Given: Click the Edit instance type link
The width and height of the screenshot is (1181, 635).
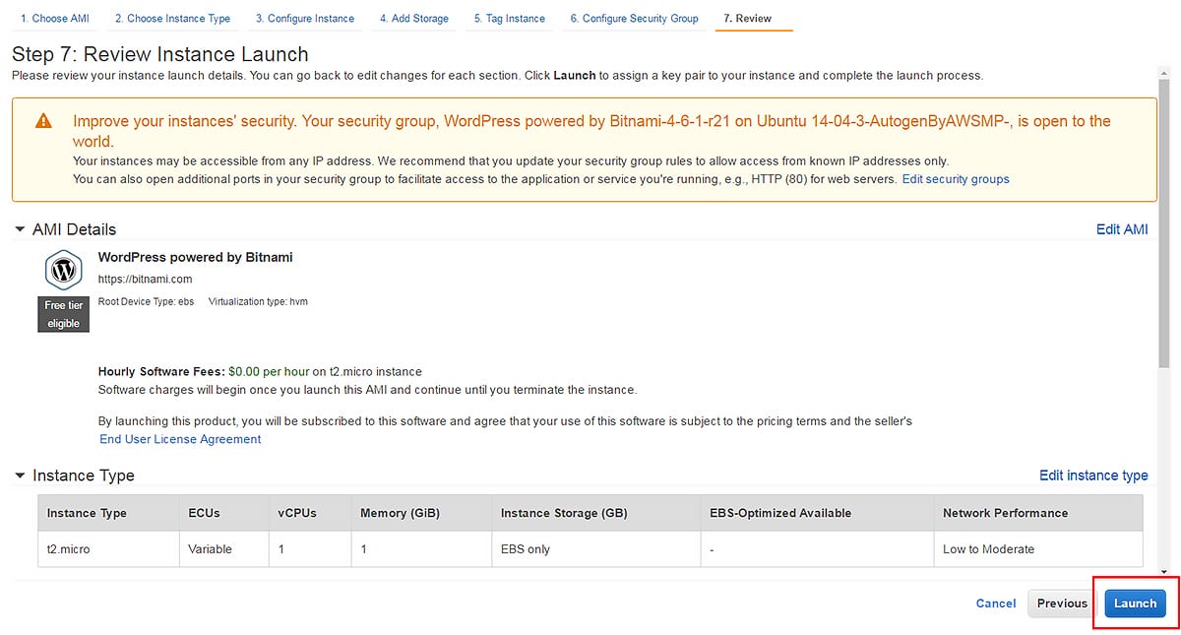Looking at the screenshot, I should coord(1093,476).
